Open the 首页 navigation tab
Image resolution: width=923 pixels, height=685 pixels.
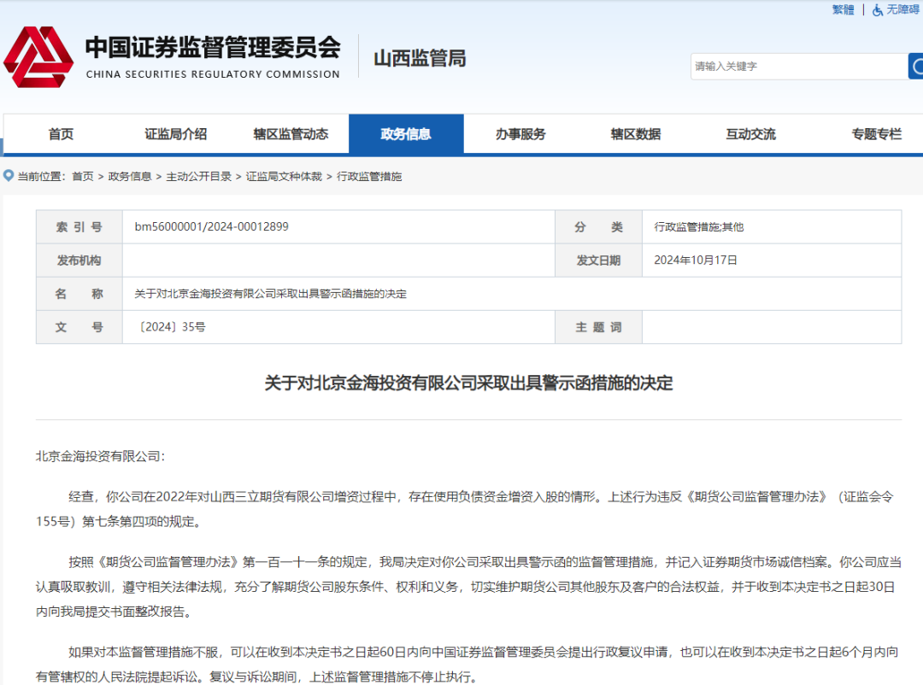(61, 134)
